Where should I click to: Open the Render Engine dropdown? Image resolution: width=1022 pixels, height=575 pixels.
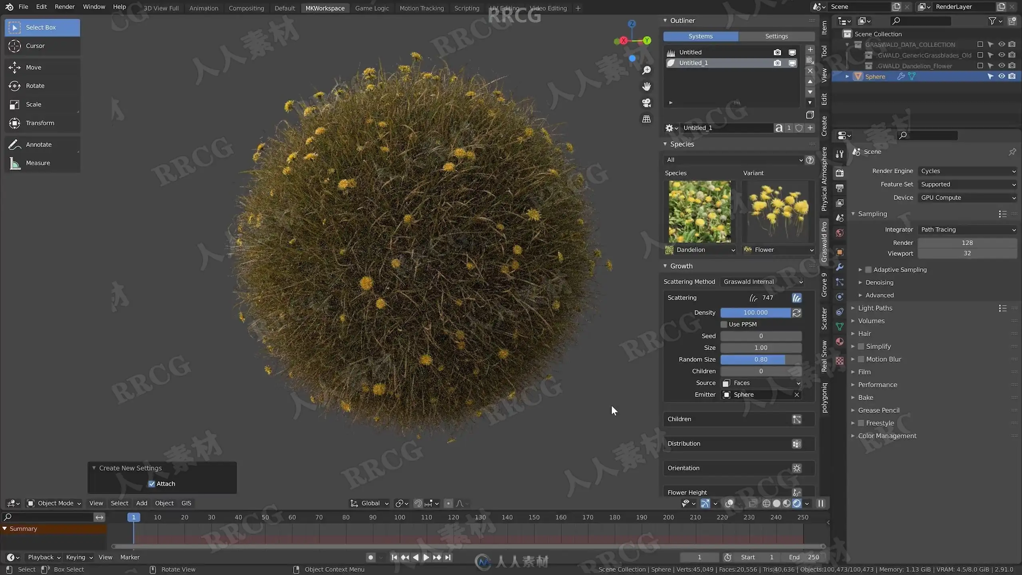coord(967,171)
